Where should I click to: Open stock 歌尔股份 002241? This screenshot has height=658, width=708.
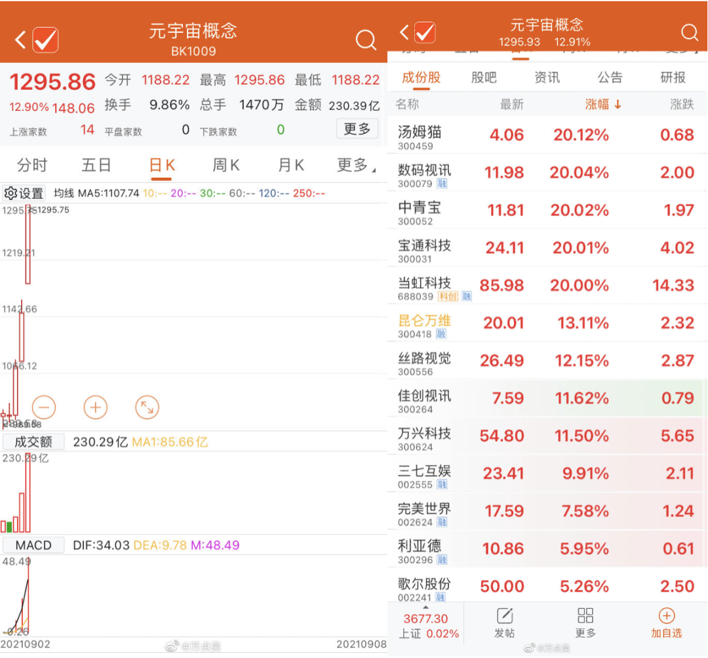(547, 585)
